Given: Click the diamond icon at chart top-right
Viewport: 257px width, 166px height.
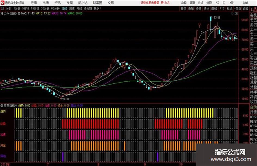Looking at the screenshot, I should pos(232,14).
